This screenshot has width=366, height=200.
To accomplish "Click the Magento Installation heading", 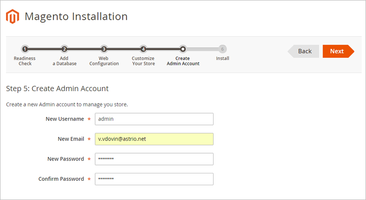I will point(76,17).
